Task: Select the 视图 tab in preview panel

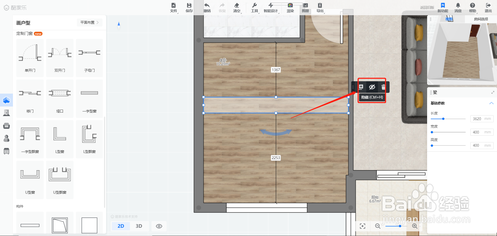Action: point(449,19)
